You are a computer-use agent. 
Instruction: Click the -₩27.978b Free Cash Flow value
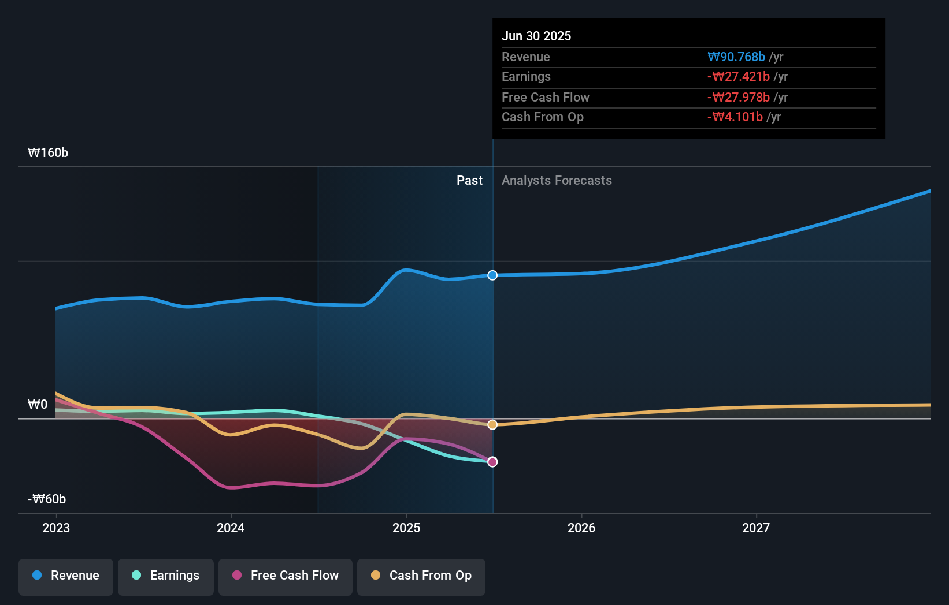(737, 97)
